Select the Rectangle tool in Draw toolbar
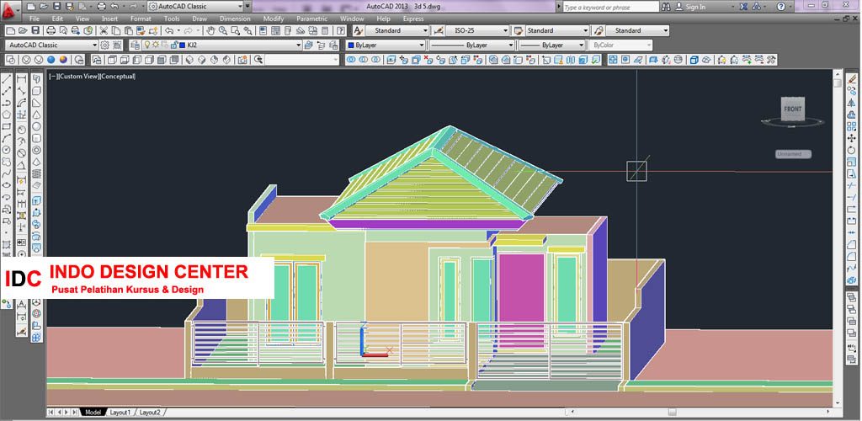The width and height of the screenshot is (862, 421). click(7, 126)
